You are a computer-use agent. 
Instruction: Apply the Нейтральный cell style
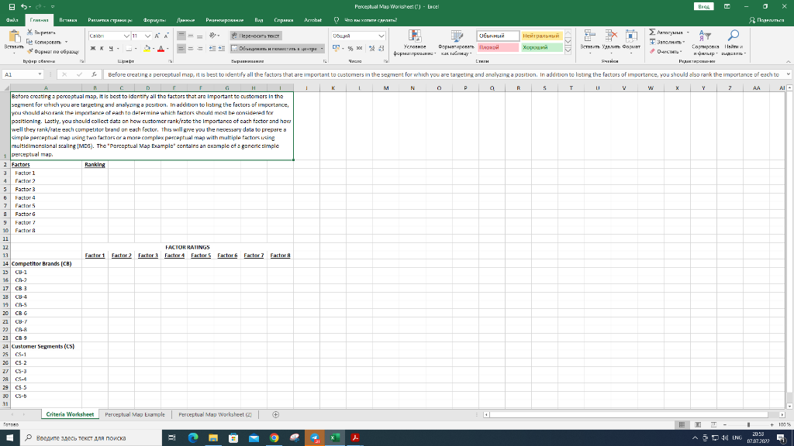coord(540,36)
